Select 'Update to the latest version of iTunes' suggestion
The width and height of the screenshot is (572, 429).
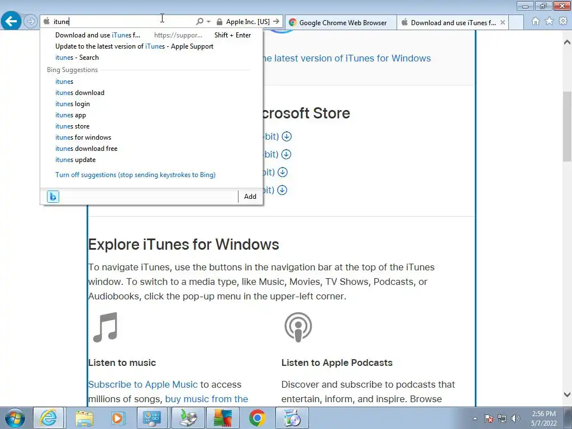151,46
